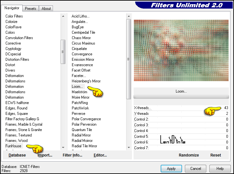Open the Database menu button

coord(17,155)
